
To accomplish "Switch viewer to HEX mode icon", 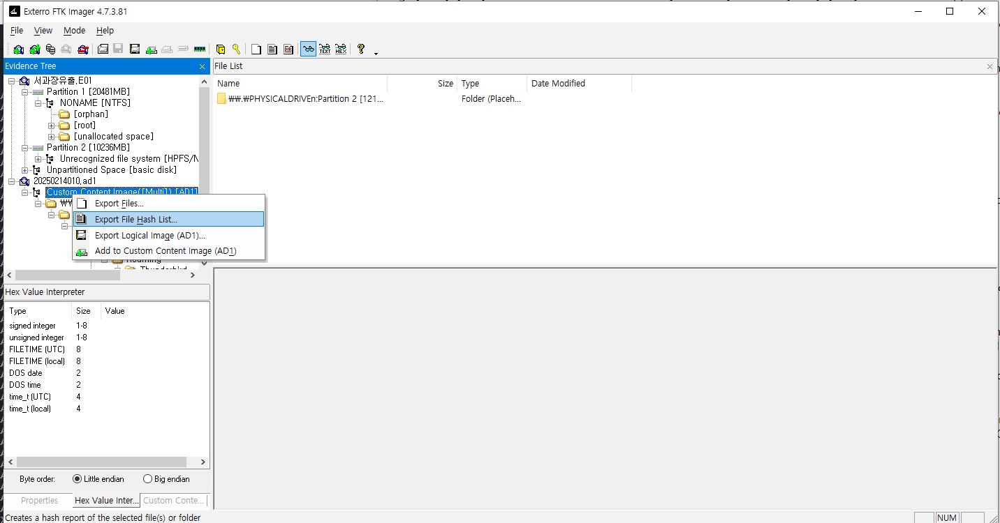I will click(341, 49).
